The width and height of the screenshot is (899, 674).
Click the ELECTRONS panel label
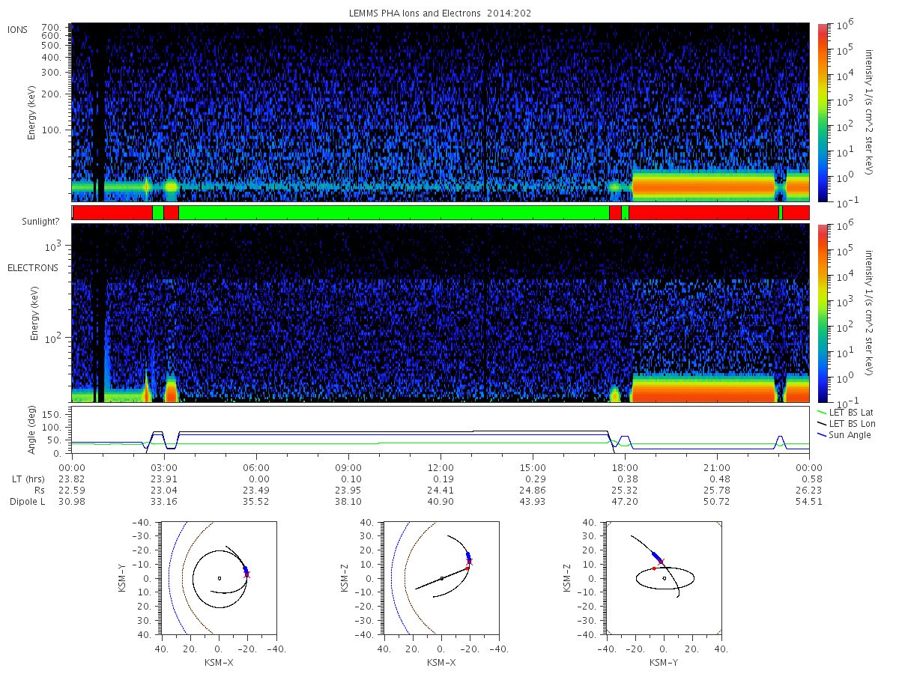(x=32, y=267)
